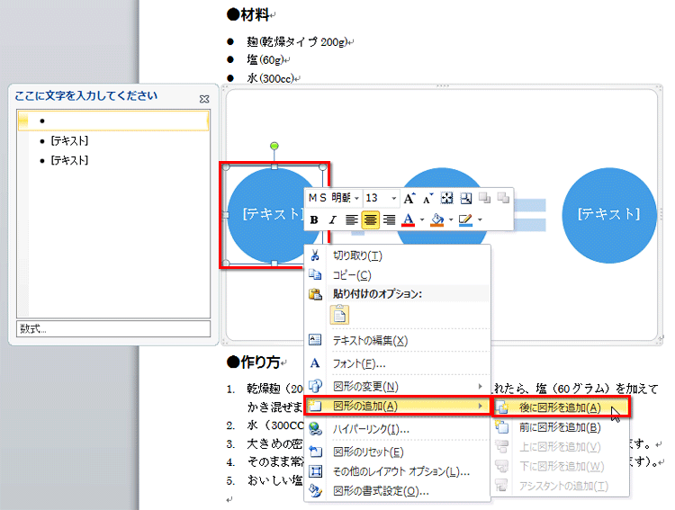Apply the red font color
675x510 pixels.
click(x=408, y=220)
